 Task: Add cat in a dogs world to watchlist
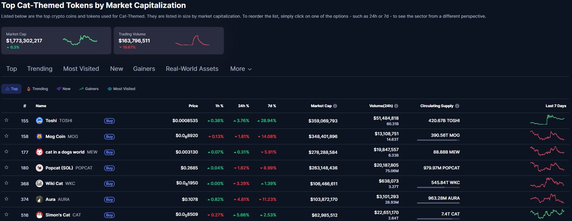(7, 152)
